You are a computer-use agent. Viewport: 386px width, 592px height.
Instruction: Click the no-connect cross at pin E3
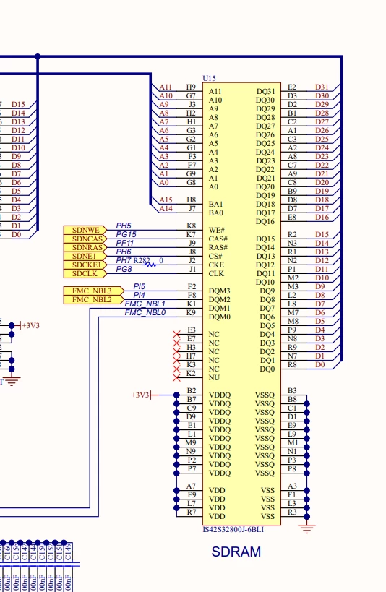click(x=176, y=334)
